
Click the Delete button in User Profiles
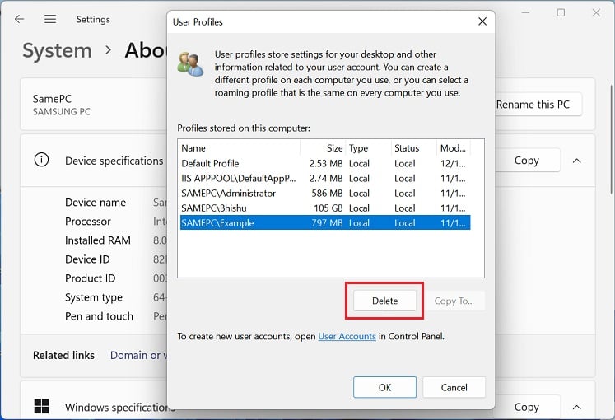click(384, 301)
